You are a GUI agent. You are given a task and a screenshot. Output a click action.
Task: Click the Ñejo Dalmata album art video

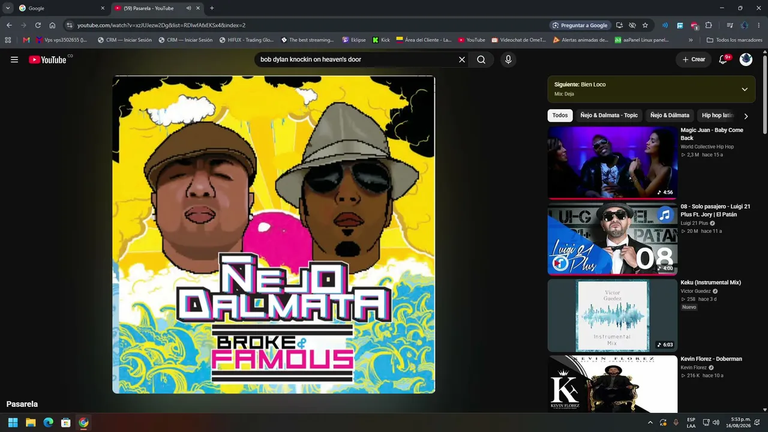coord(274,235)
